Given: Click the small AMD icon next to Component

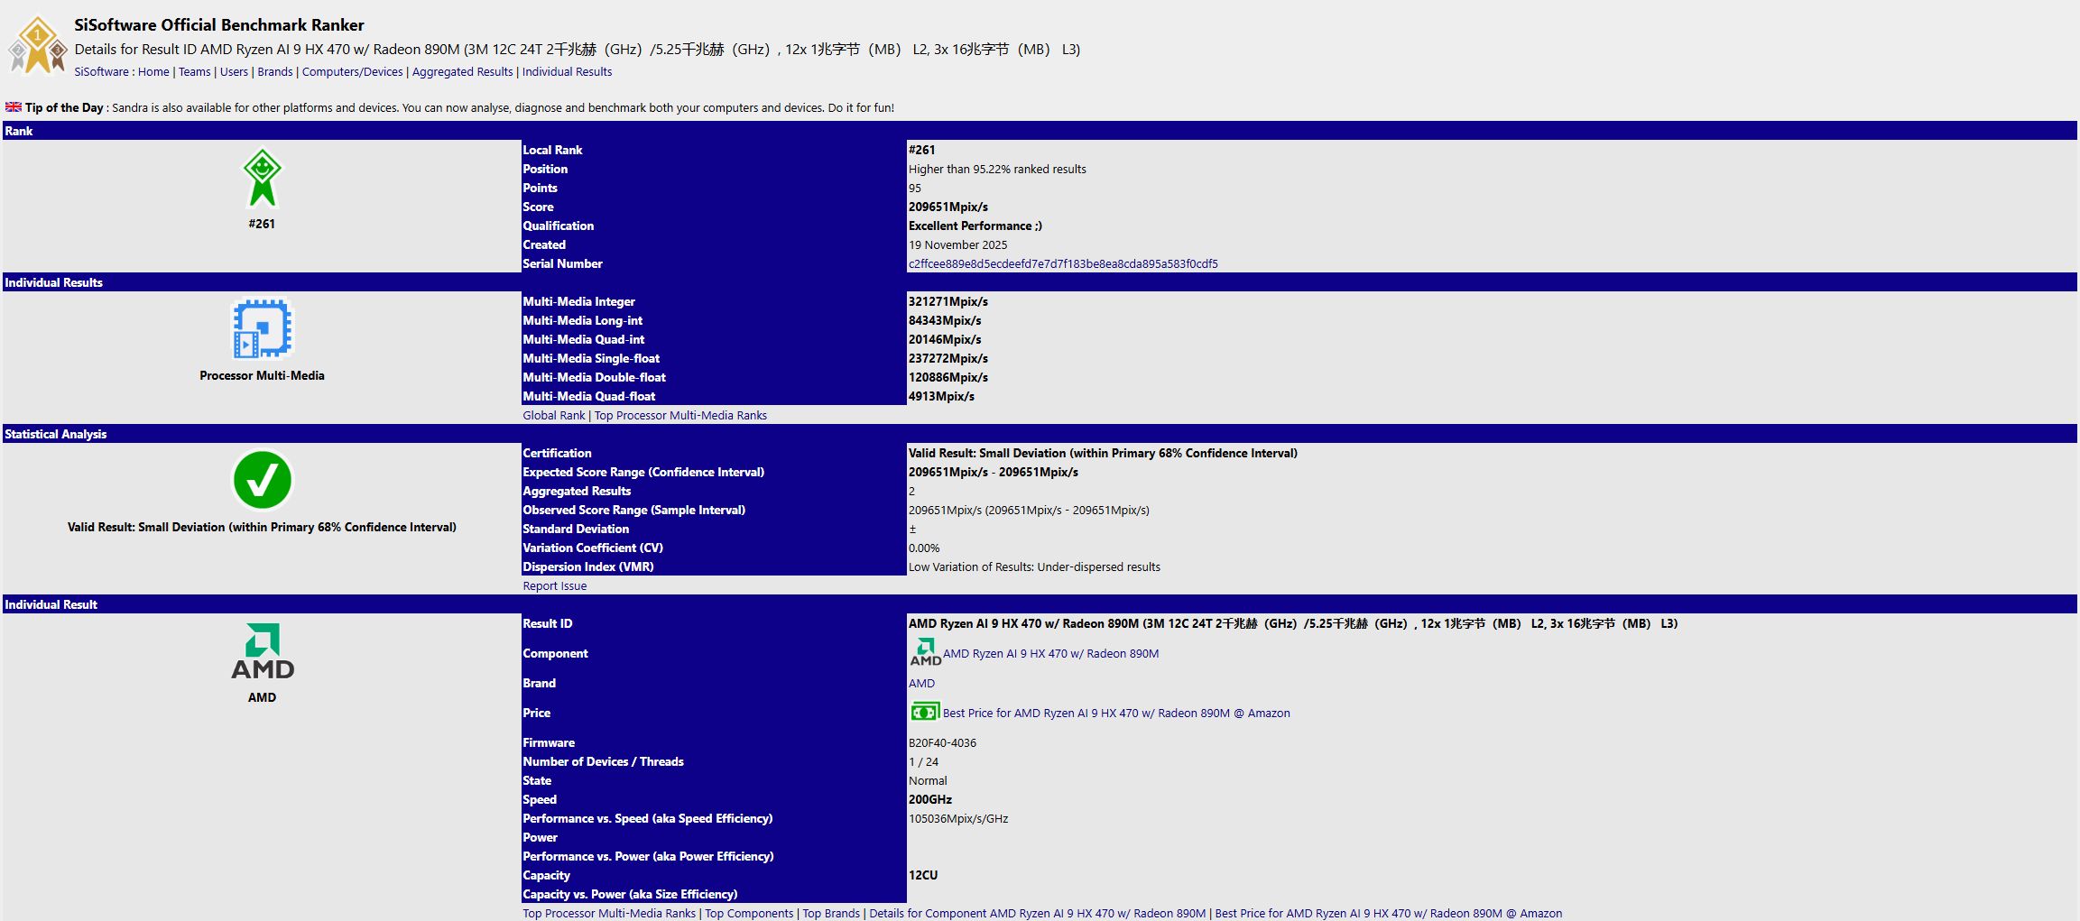Looking at the screenshot, I should (924, 652).
